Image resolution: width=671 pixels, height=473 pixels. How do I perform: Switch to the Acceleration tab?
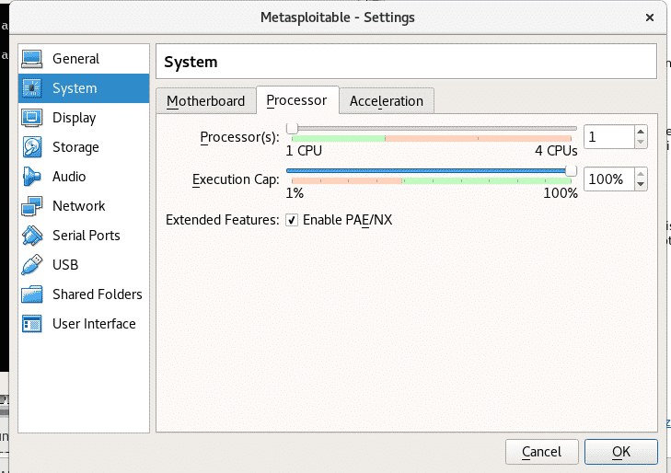(x=387, y=101)
